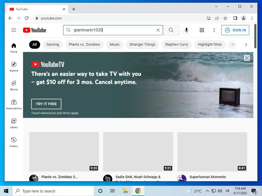Open the Windows taskbar clock
Image resolution: width=262 pixels, height=196 pixels.
pos(240,191)
